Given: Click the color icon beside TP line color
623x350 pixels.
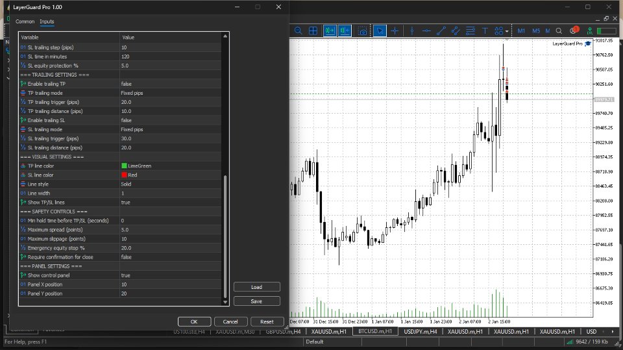Looking at the screenshot, I should tap(23, 166).
